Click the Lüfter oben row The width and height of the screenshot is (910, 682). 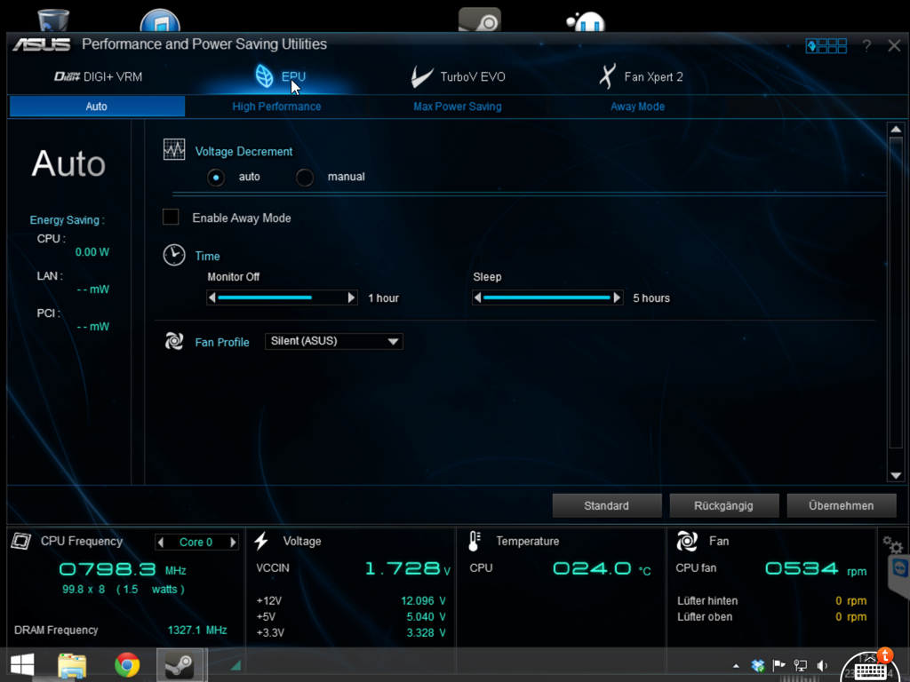click(x=771, y=617)
